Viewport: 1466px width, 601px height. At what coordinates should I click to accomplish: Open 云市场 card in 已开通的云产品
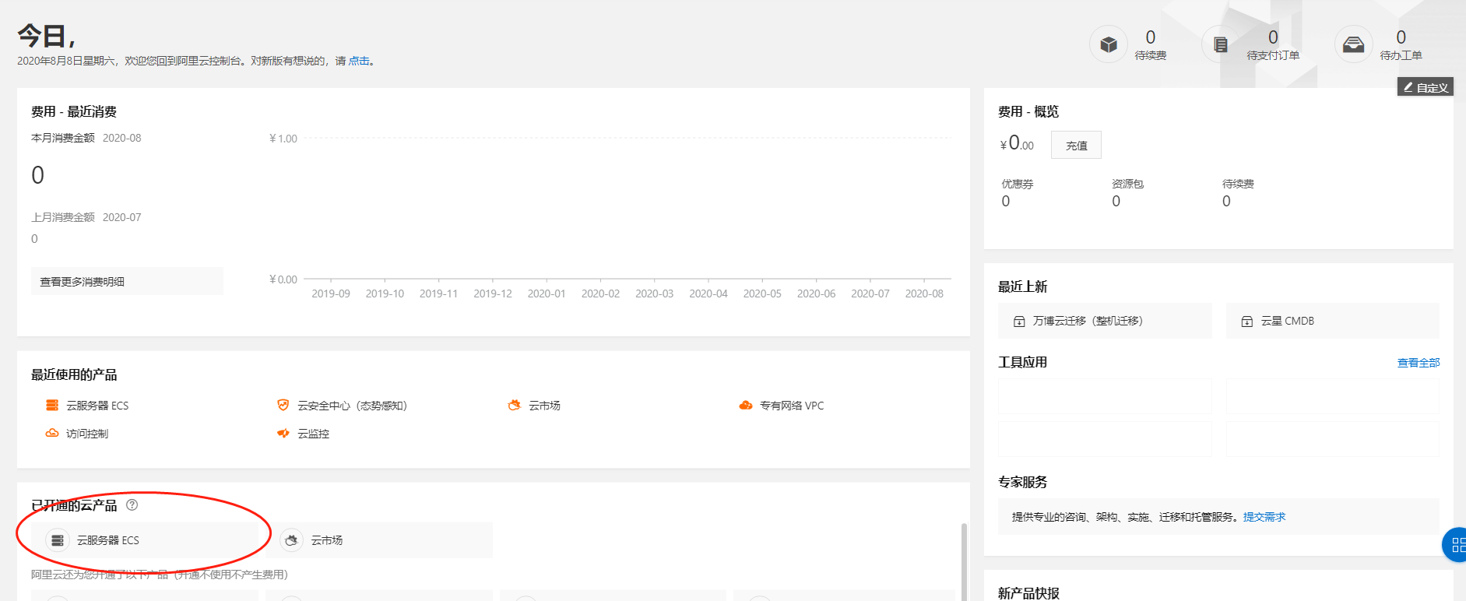point(379,539)
